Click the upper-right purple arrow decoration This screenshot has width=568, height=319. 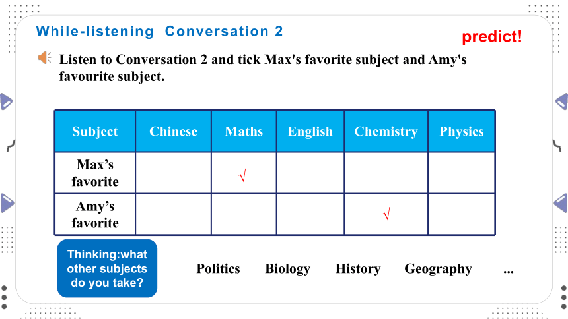562,101
